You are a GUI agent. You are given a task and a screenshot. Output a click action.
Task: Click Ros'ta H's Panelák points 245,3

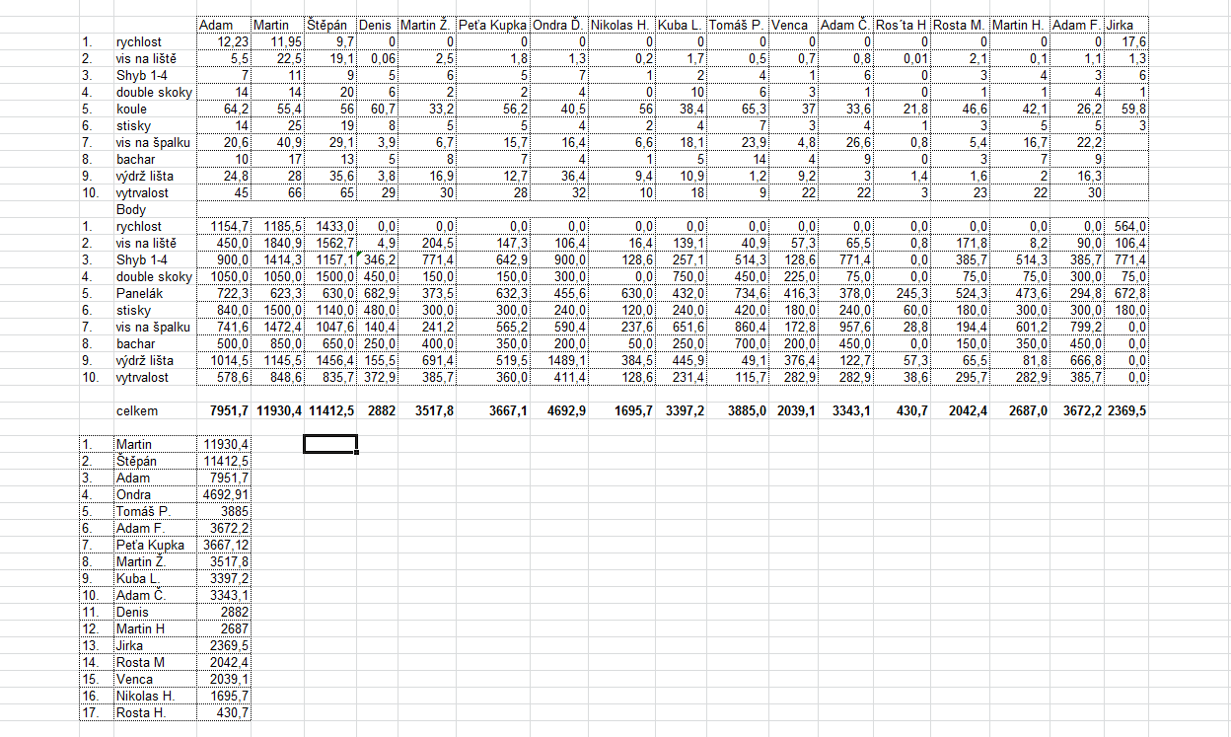(902, 293)
